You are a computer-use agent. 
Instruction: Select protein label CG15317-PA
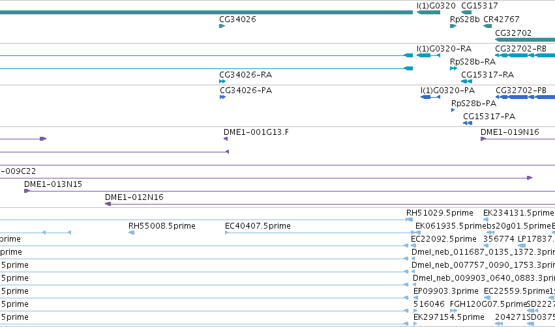(489, 117)
